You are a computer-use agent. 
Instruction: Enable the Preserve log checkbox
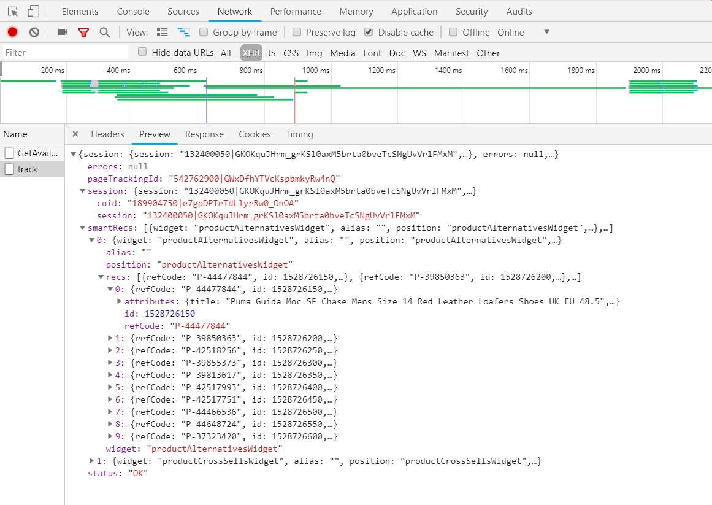click(297, 33)
